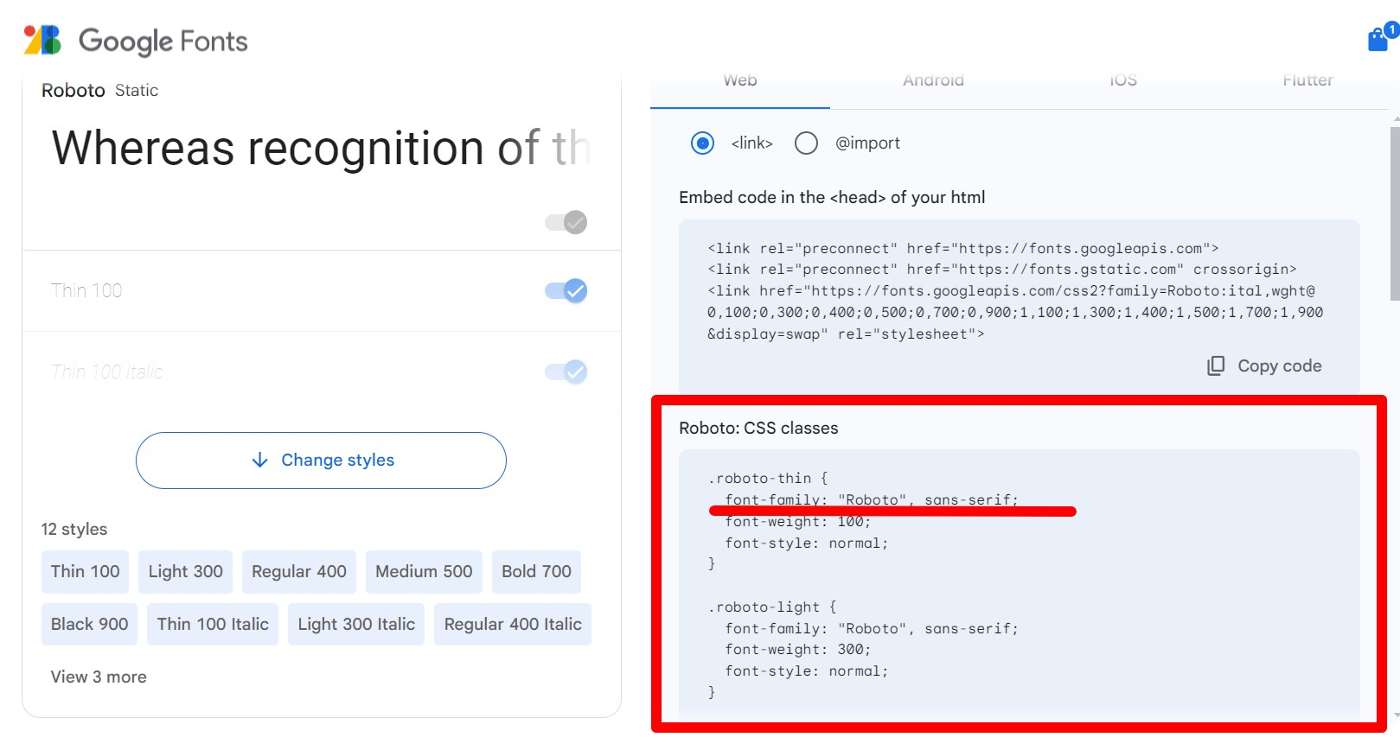Click the down arrow icon in Change styles
Screen dimensions: 1400x750
pyautogui.click(x=259, y=460)
